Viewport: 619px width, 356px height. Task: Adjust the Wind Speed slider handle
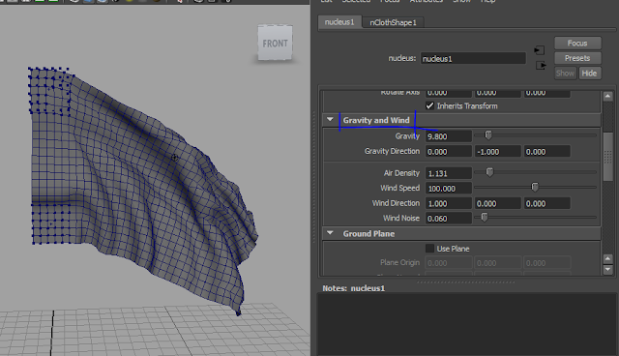pyautogui.click(x=535, y=187)
